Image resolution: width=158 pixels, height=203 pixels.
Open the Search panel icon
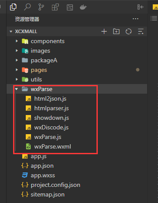point(27,7)
